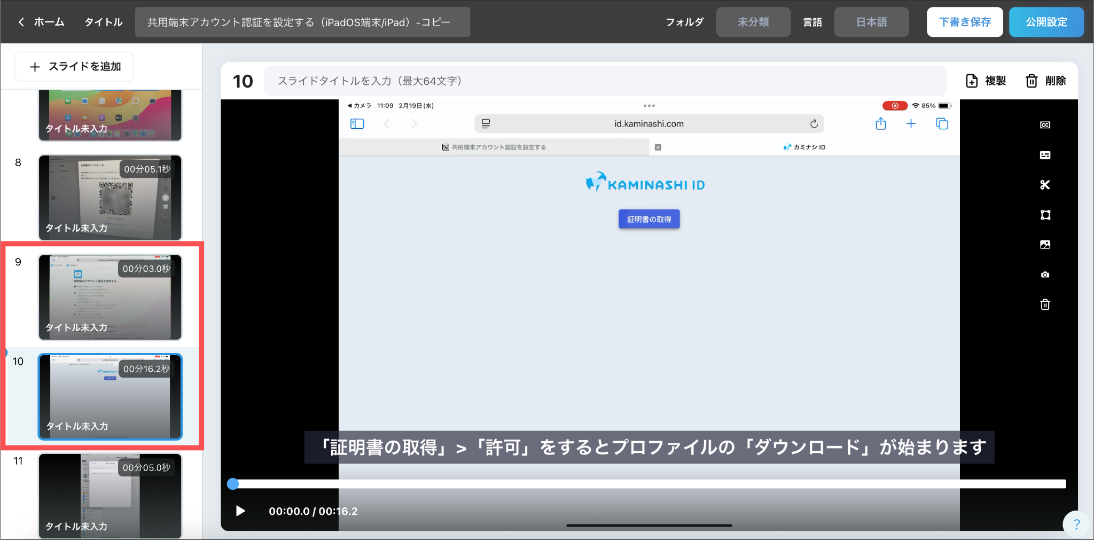Click 下書き保存 to save draft
Viewport: 1094px width, 540px height.
click(x=965, y=22)
